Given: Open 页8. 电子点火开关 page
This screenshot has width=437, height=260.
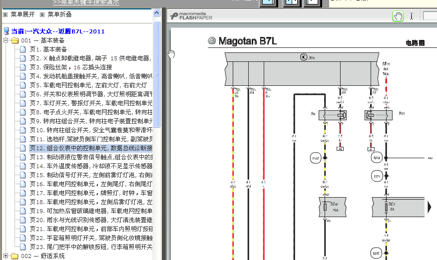Looking at the screenshot, I should coord(91,112).
